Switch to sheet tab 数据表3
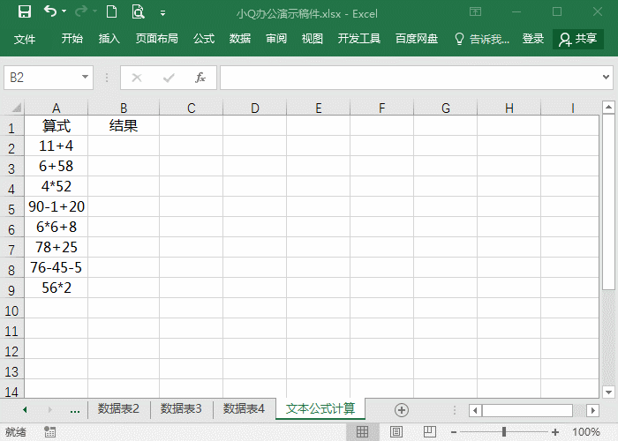The height and width of the screenshot is (441, 618). pos(181,409)
